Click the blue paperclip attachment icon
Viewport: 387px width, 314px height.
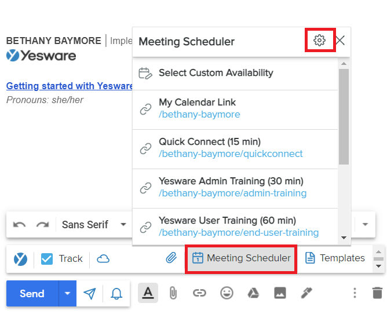pyautogui.click(x=171, y=258)
